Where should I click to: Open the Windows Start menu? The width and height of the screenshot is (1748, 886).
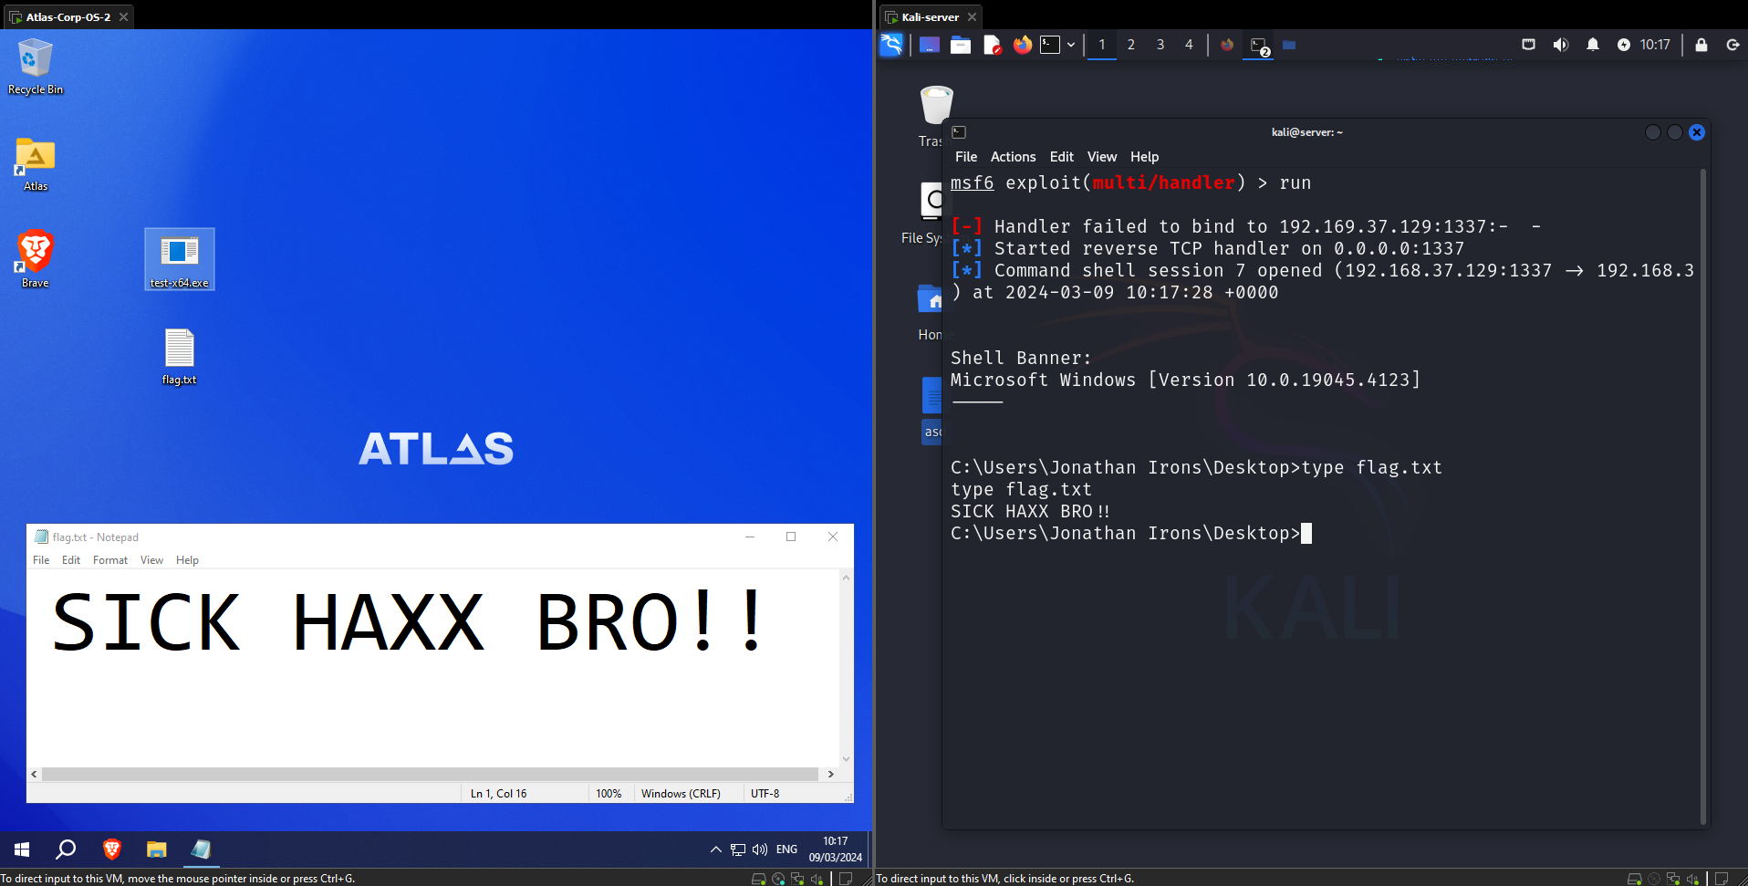coord(22,850)
